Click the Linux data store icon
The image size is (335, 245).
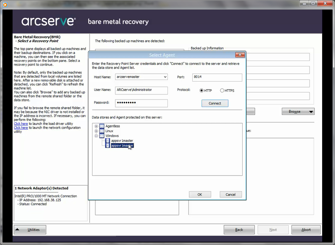tap(102, 131)
